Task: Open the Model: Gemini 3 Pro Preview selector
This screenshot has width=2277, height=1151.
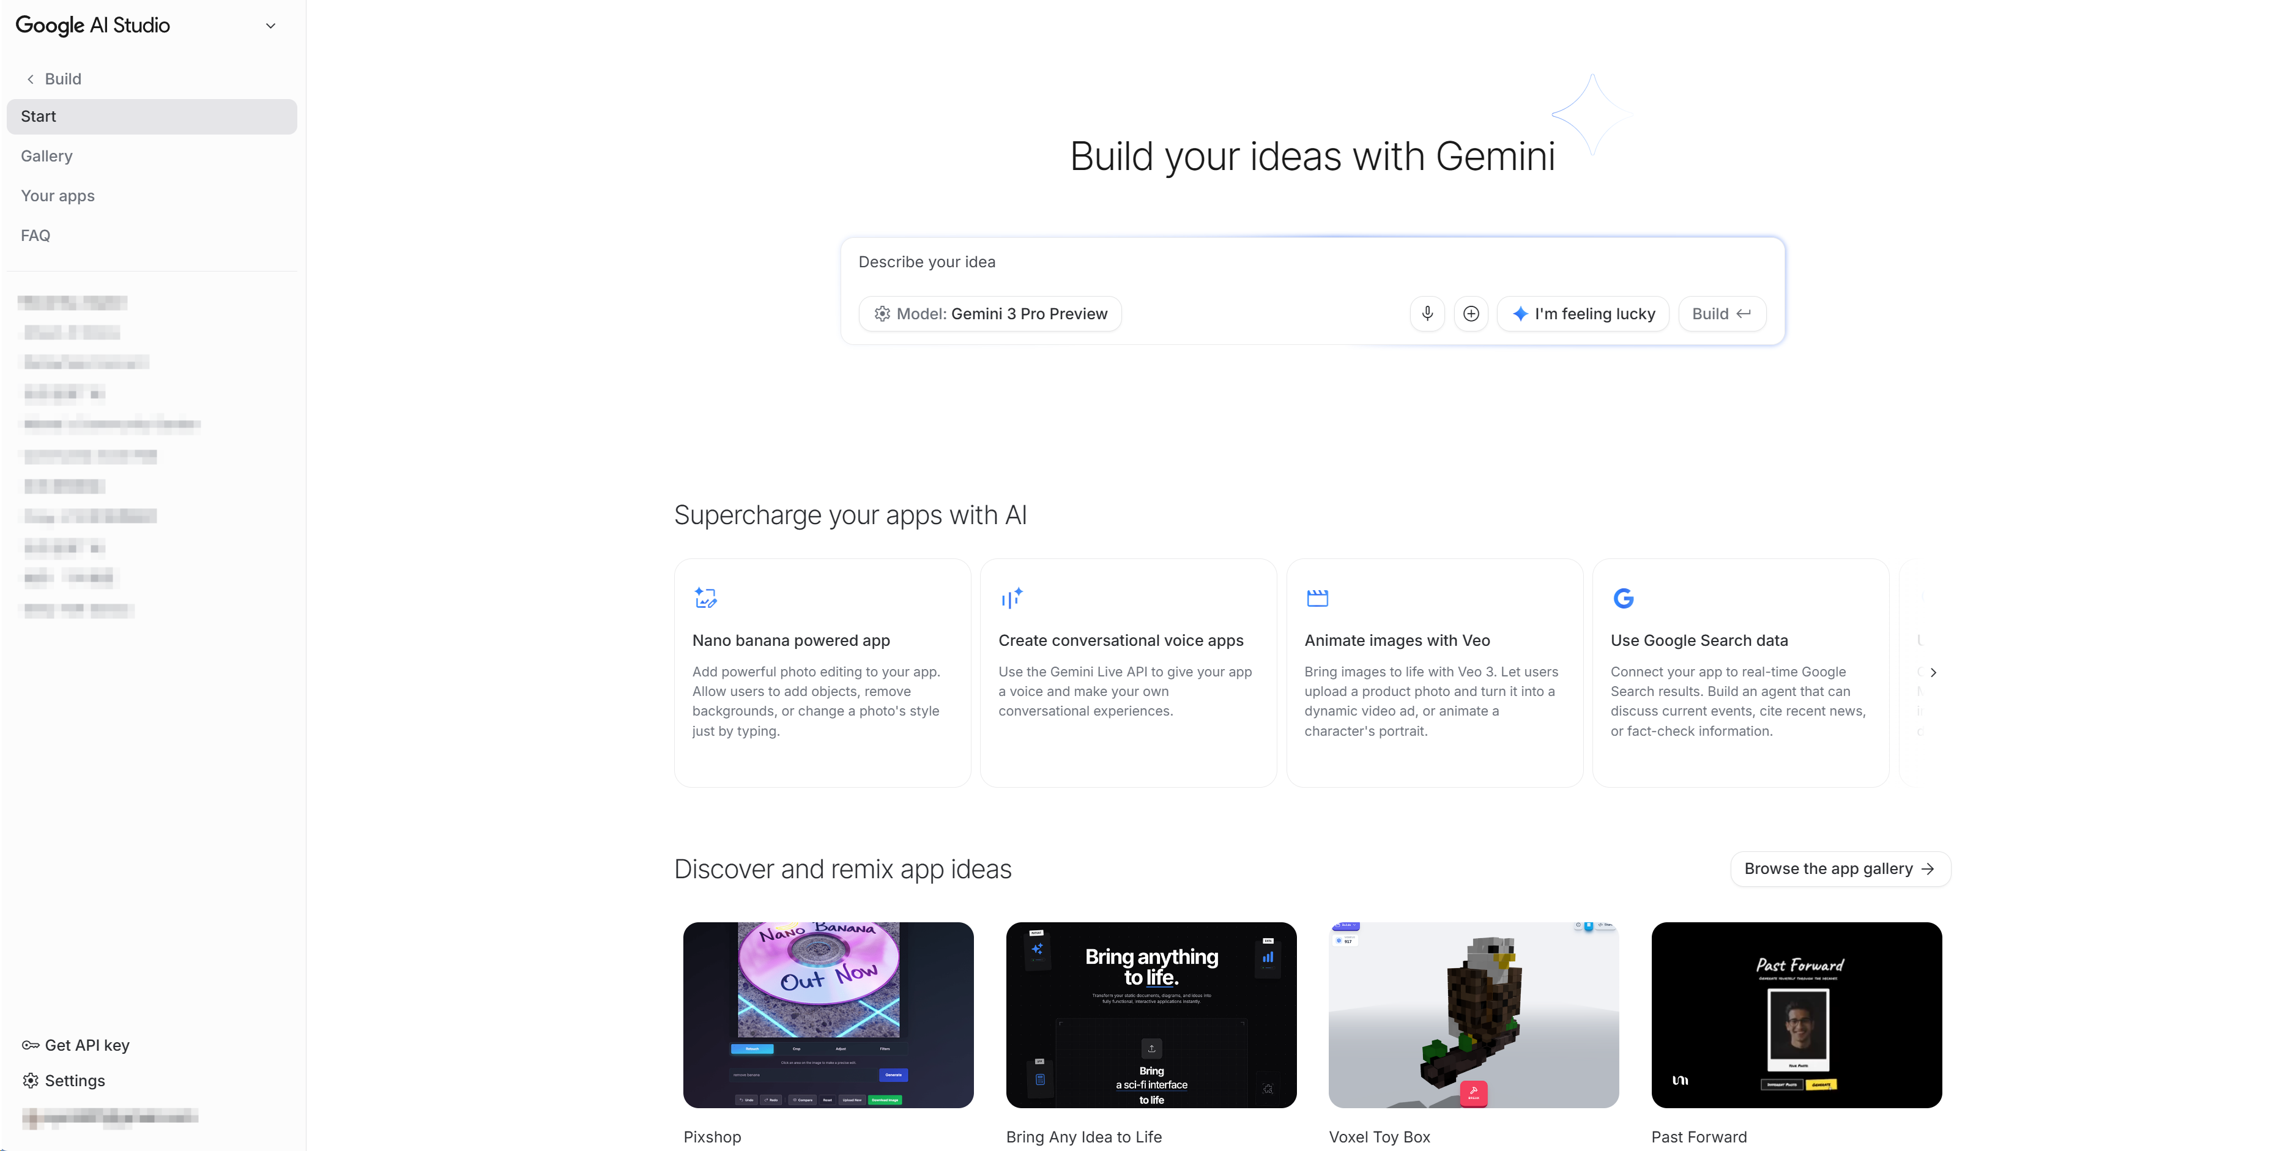Action: (990, 314)
